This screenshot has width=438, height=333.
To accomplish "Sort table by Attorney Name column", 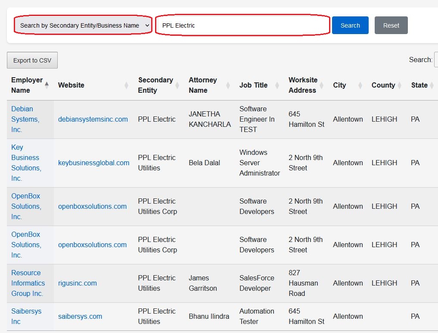I will [209, 85].
